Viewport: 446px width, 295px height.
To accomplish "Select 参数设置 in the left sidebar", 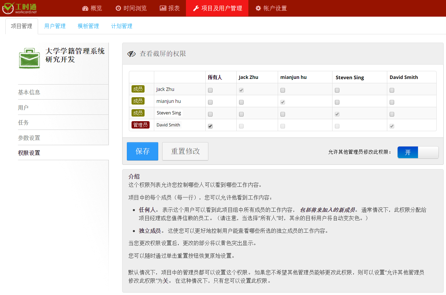I will tap(29, 138).
